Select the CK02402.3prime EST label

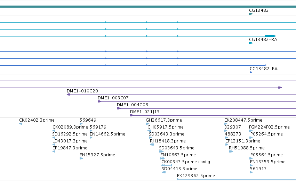[x=37, y=120]
